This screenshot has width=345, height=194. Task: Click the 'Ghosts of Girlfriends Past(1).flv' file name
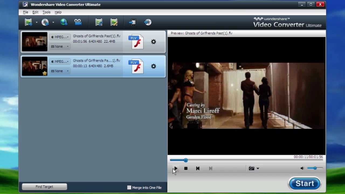point(96,36)
